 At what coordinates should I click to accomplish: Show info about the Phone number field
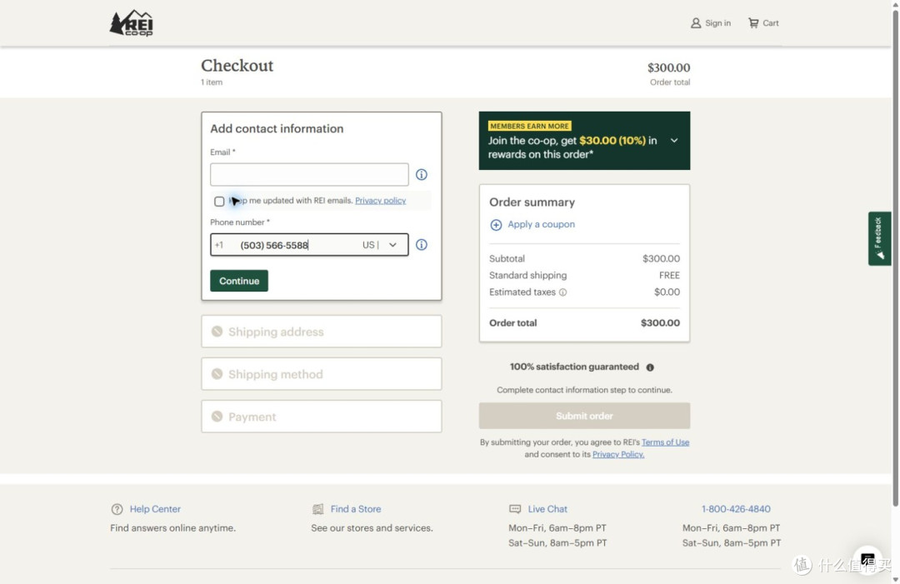point(422,245)
